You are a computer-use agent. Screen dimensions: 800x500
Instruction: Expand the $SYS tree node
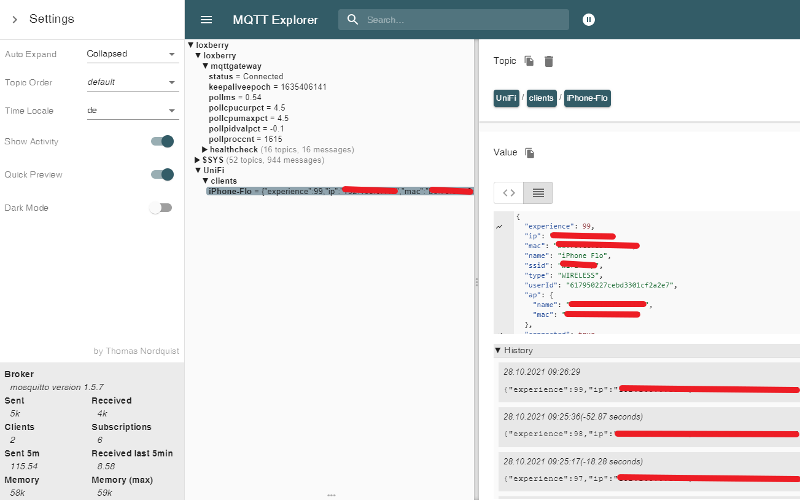tap(198, 160)
